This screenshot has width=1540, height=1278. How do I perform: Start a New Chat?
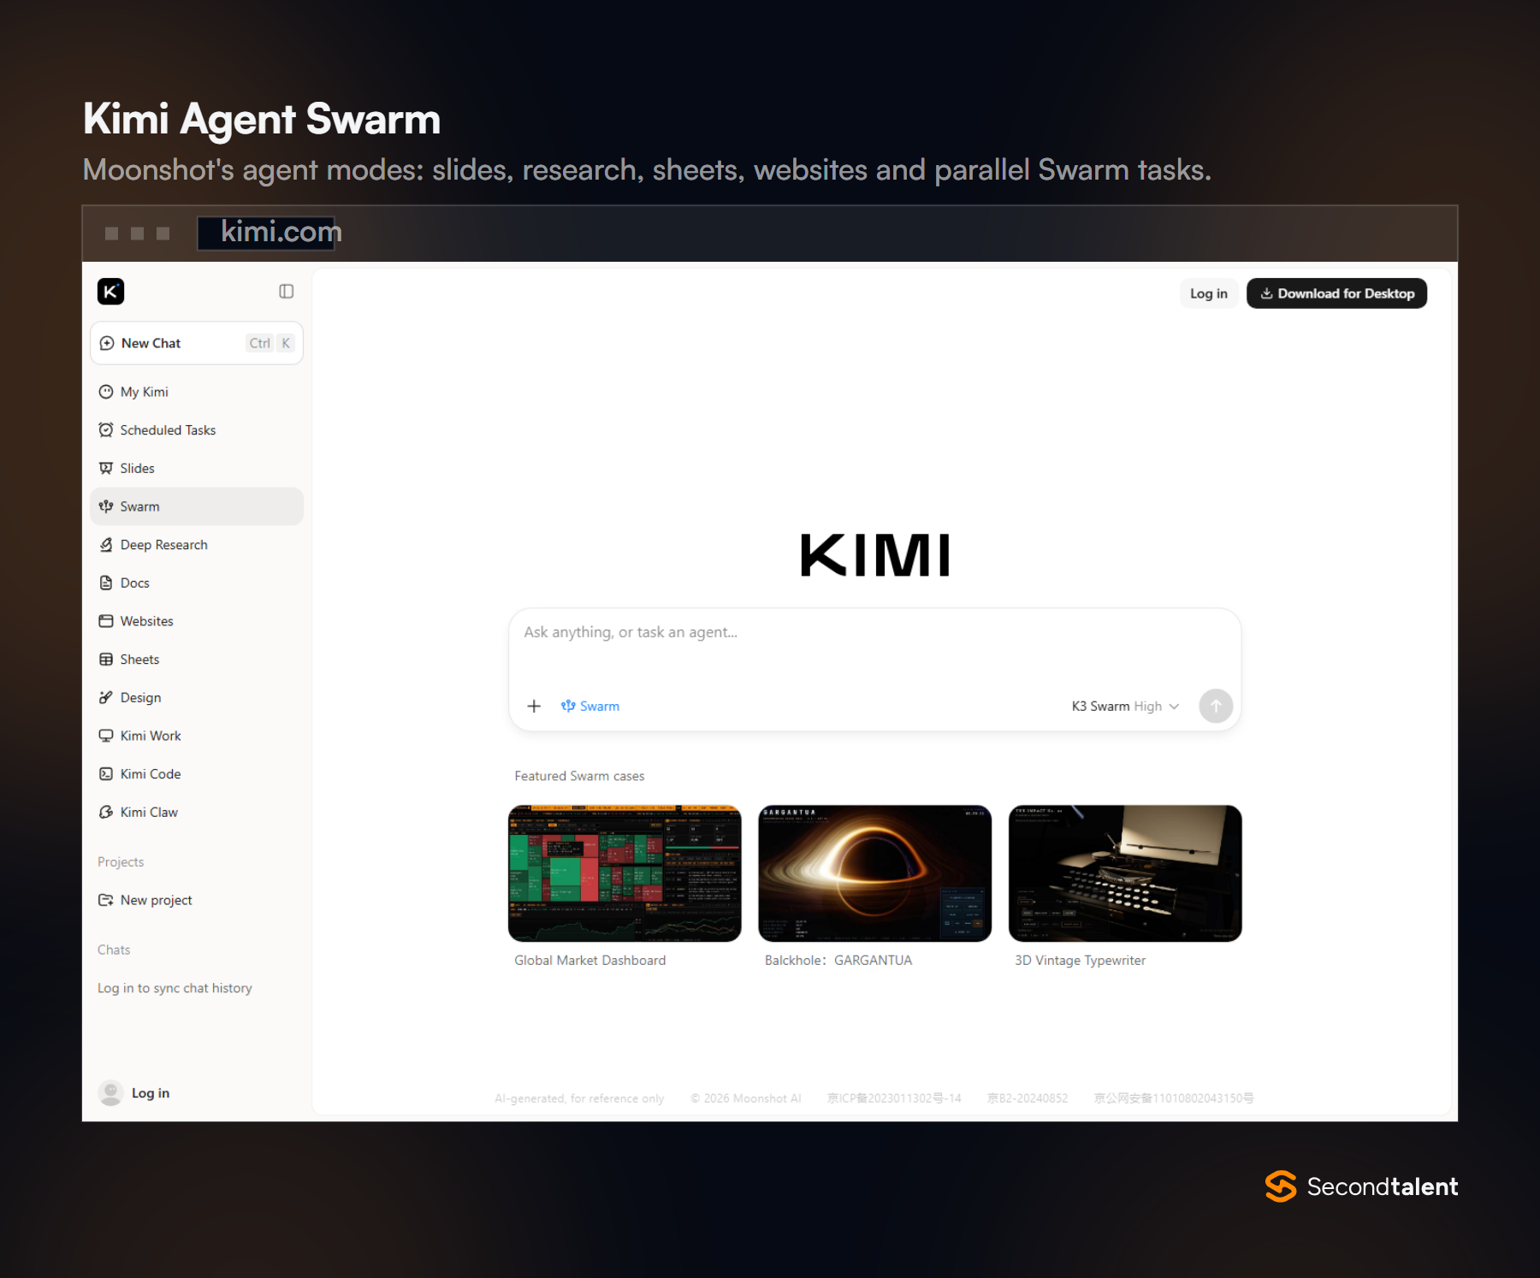coord(197,343)
